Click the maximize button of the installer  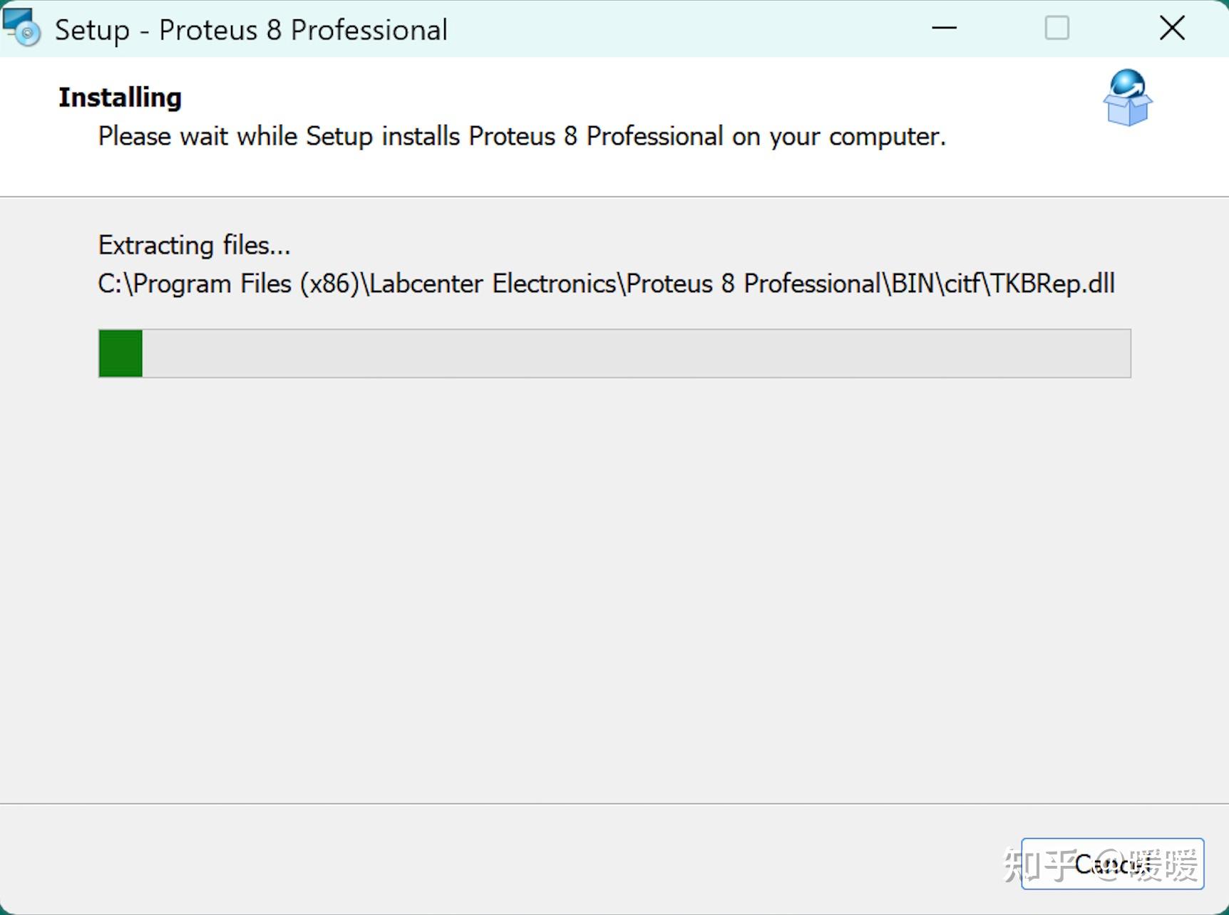click(x=1057, y=29)
